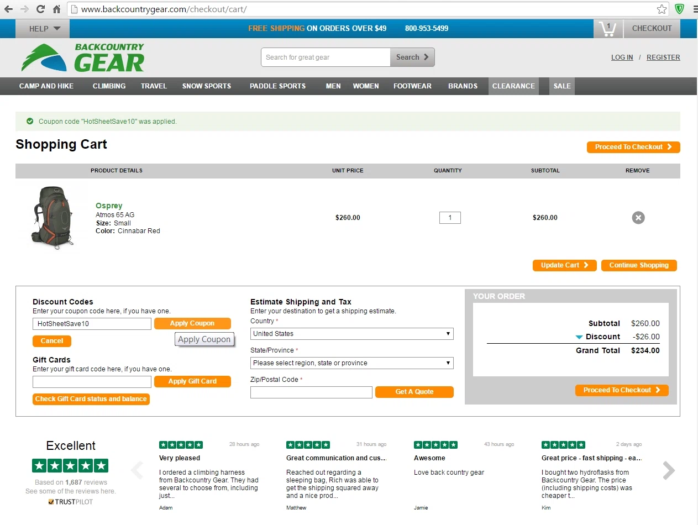Click the Apply Gift Card button

tap(192, 381)
